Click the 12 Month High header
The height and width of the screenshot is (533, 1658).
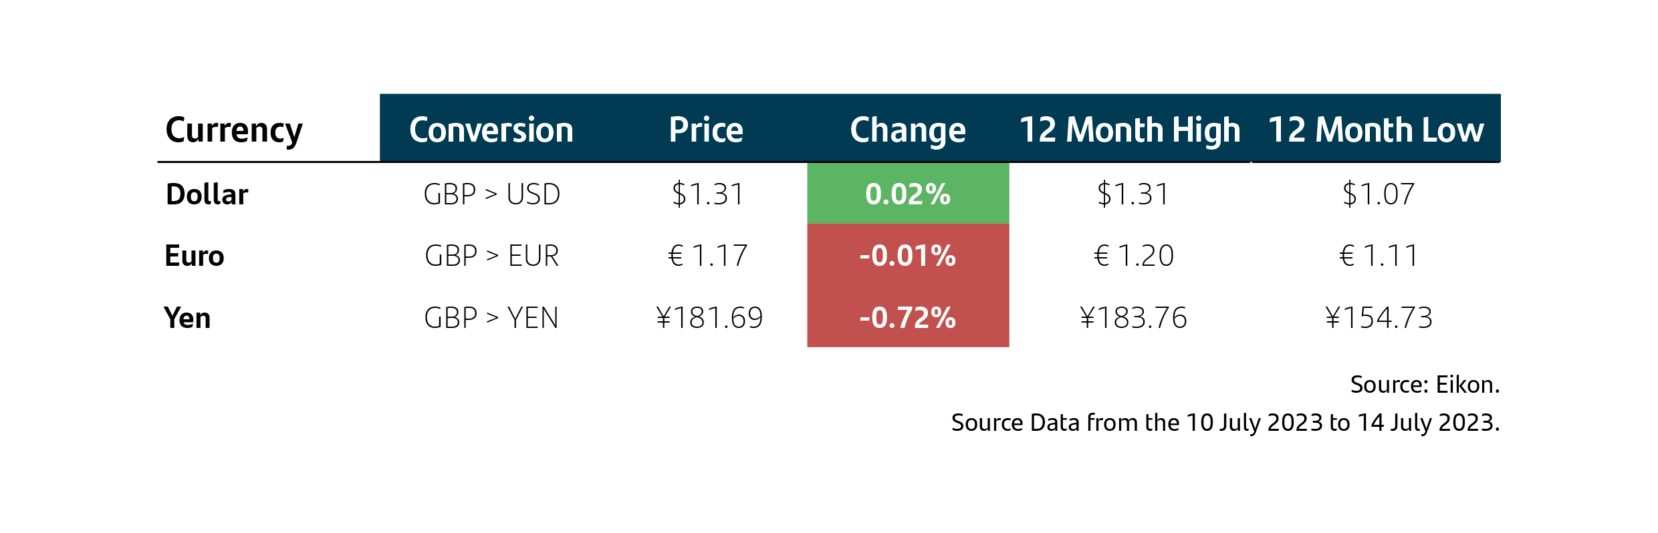[1130, 130]
